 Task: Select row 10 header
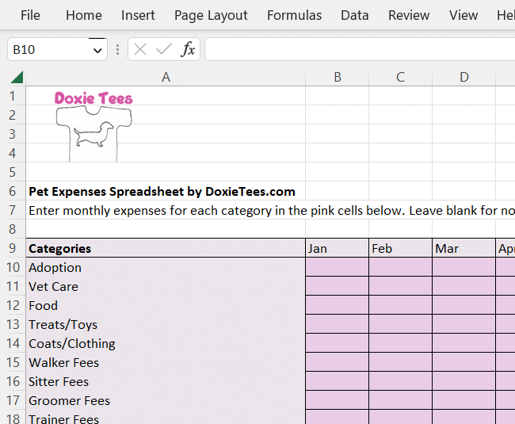pos(13,267)
